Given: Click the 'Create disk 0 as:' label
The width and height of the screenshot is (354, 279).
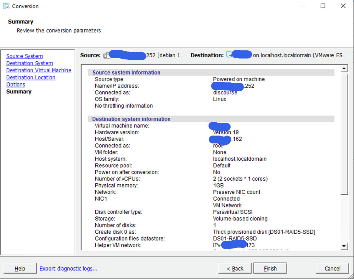Looking at the screenshot, I should pyautogui.click(x=115, y=232).
